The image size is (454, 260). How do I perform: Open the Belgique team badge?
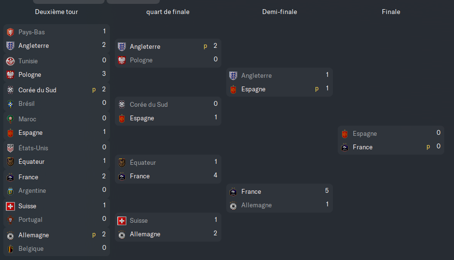[x=10, y=248]
